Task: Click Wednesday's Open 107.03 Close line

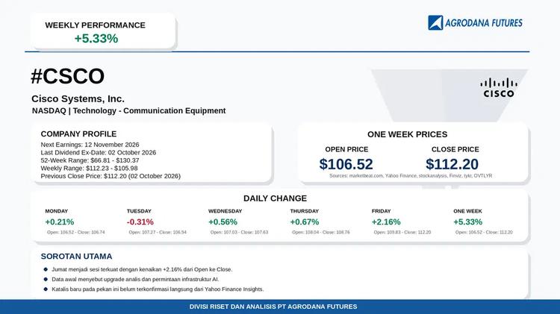Action: 239,232
